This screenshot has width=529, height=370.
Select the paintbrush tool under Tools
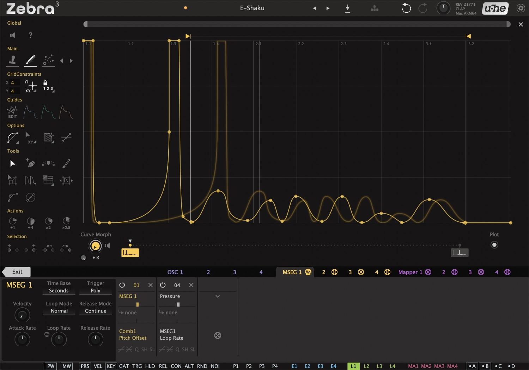[66, 163]
